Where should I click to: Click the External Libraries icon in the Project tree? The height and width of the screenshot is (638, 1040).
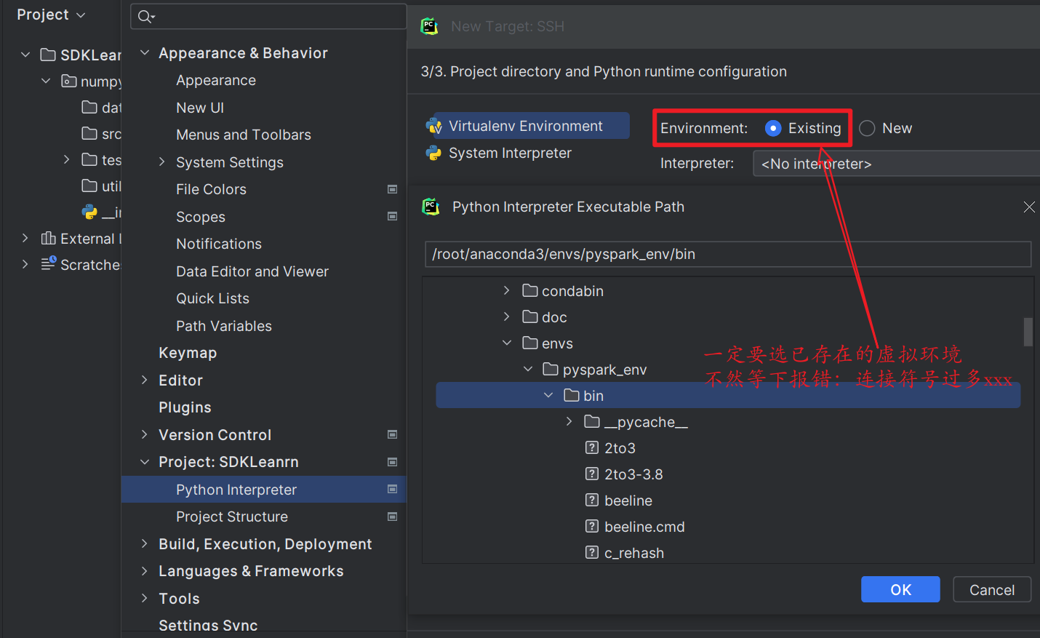point(48,239)
